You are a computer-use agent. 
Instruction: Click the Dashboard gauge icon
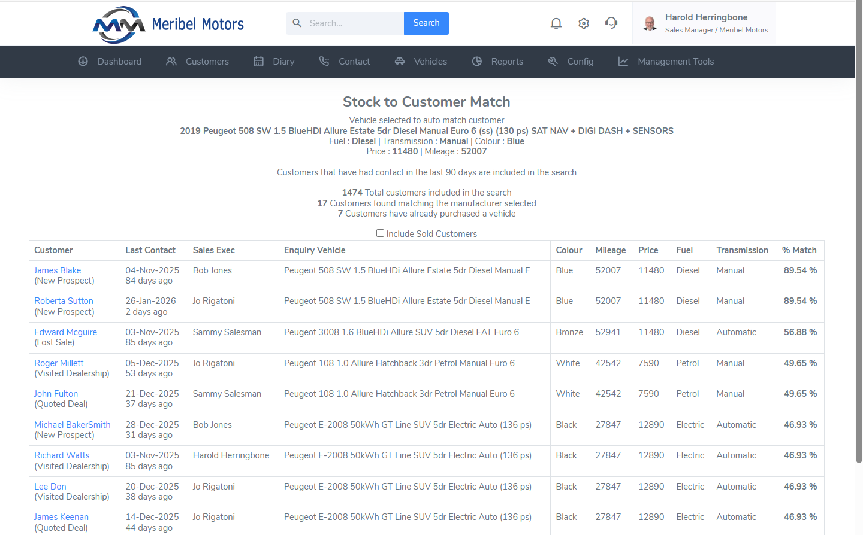tap(83, 62)
